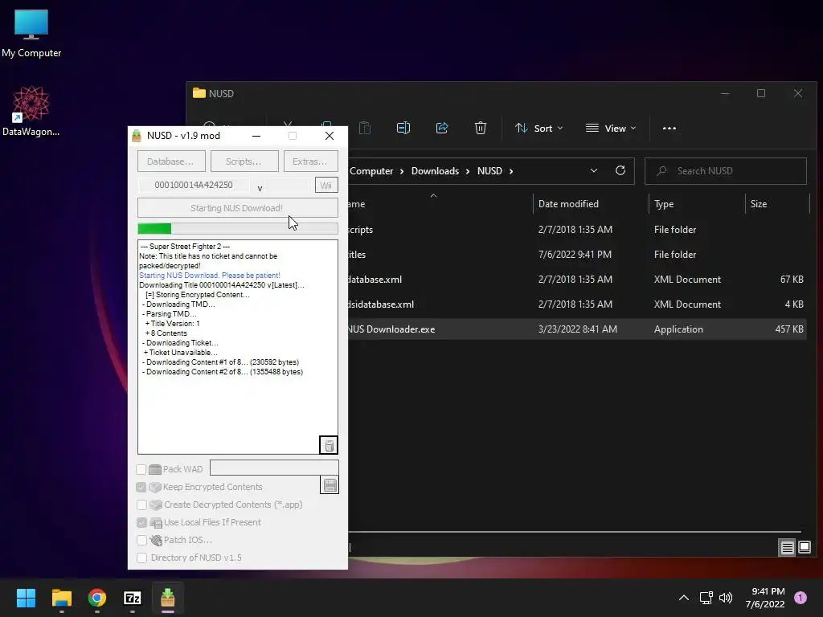Expand chevron after Computer in breadcrumb
823x617 pixels.
click(x=402, y=171)
